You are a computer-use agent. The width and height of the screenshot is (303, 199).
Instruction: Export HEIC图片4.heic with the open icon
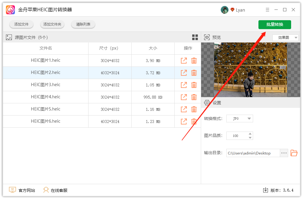tap(184, 97)
